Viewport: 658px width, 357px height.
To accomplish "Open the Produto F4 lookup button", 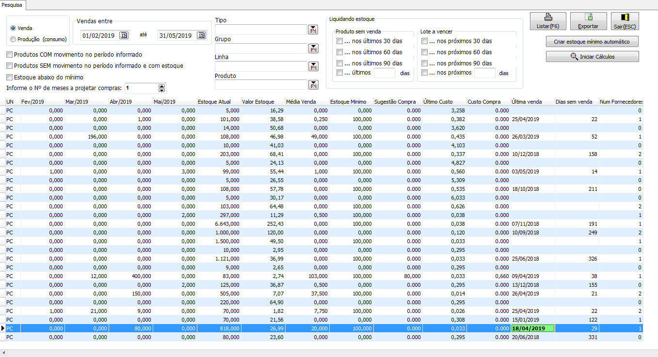I will point(313,85).
